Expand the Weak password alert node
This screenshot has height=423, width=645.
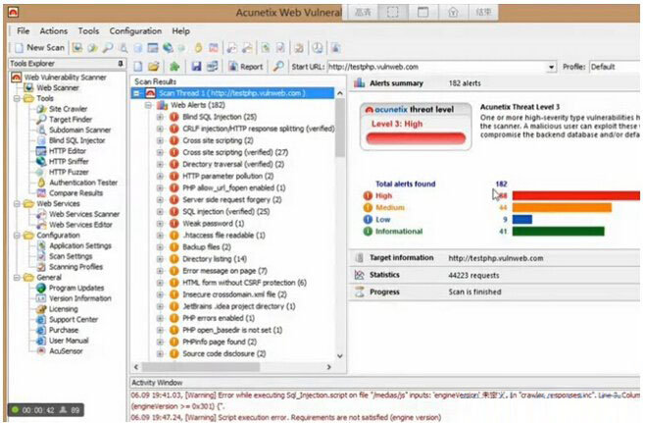tap(160, 224)
